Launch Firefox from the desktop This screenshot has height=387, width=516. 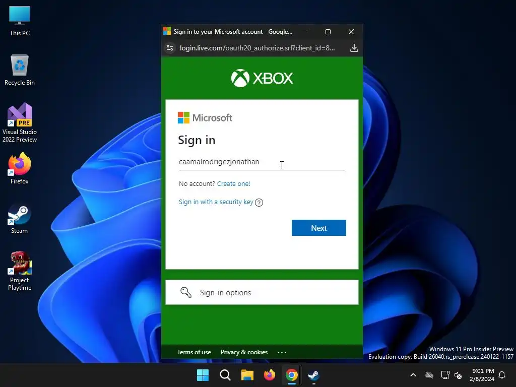pos(20,168)
